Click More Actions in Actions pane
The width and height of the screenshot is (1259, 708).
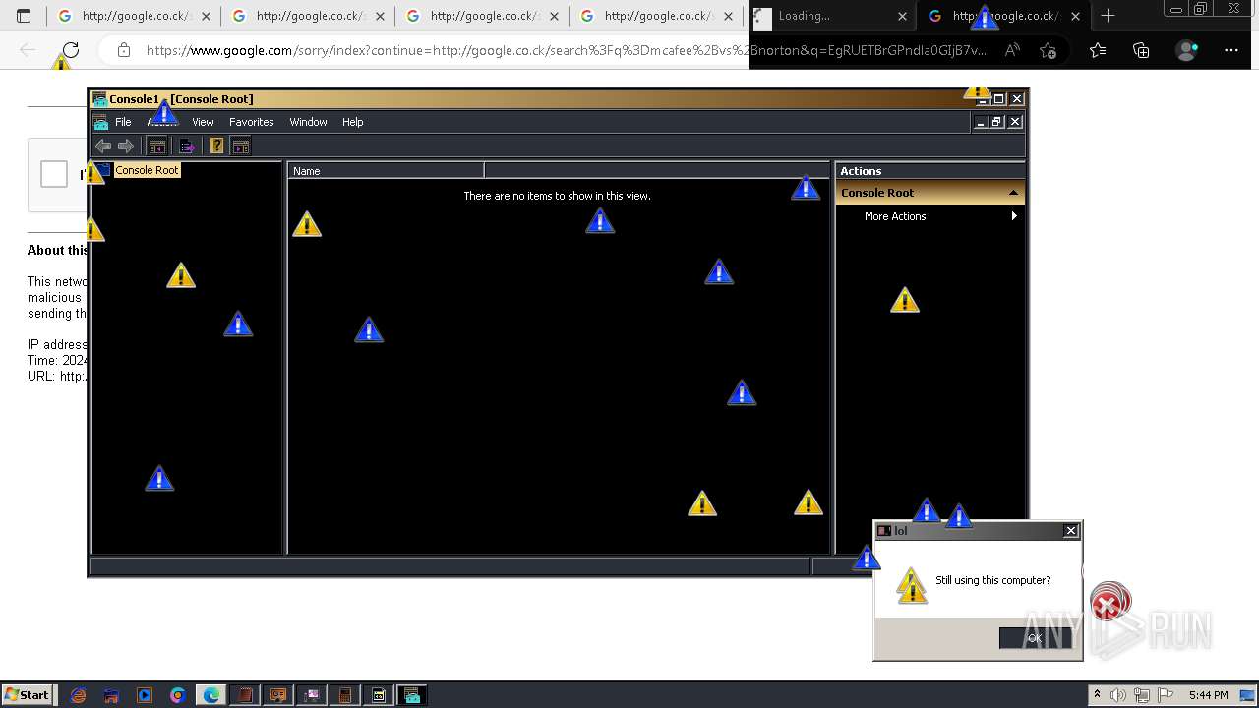point(895,216)
